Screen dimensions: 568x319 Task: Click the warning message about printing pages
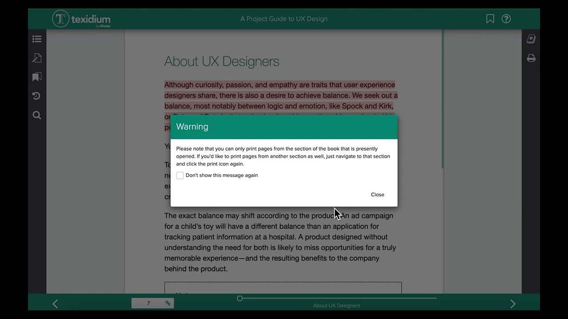click(x=283, y=156)
